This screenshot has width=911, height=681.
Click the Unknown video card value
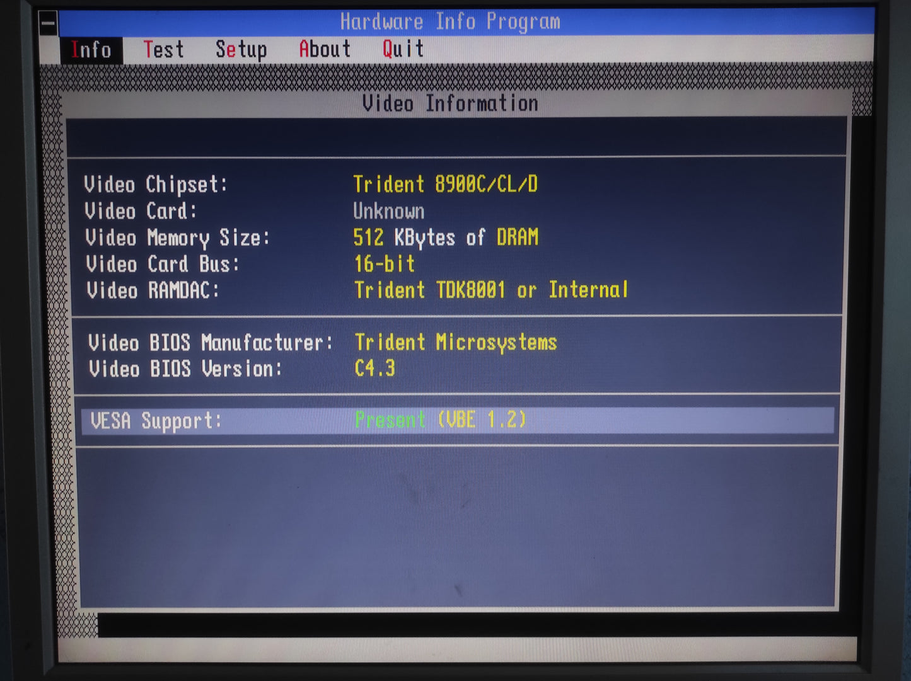point(388,211)
